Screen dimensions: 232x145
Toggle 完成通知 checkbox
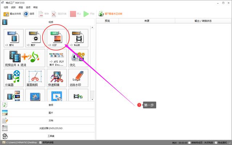(216, 142)
